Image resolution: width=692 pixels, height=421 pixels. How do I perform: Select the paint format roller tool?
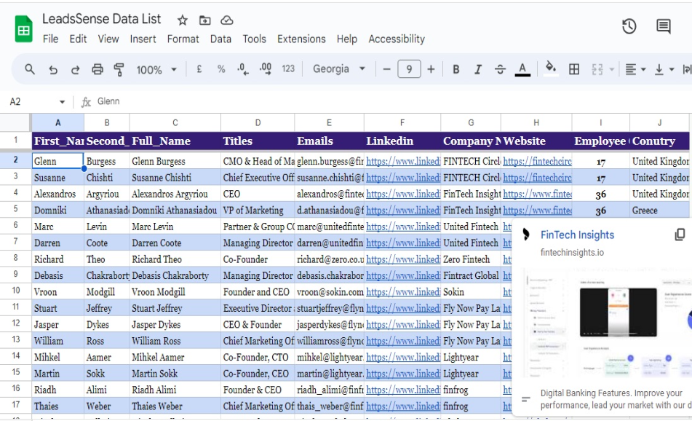click(119, 69)
